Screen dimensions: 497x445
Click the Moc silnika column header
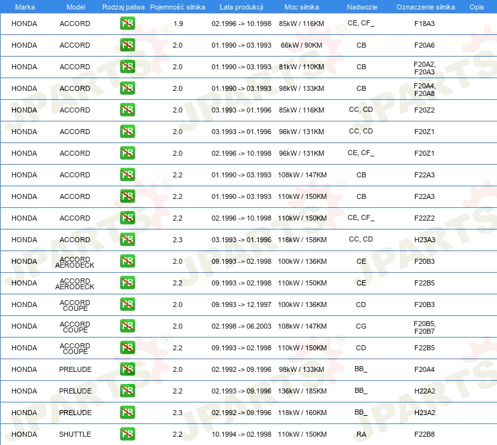[301, 7]
